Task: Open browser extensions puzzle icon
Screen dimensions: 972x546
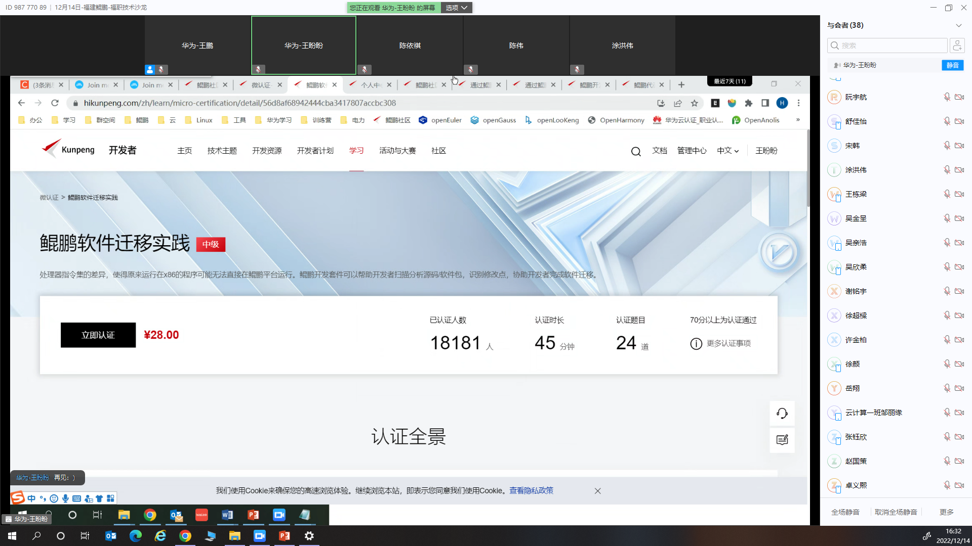Action: pos(749,103)
